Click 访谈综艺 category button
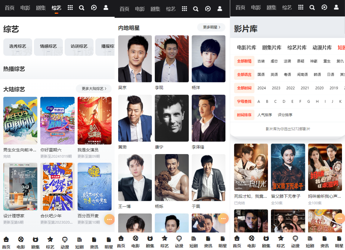 point(79,47)
